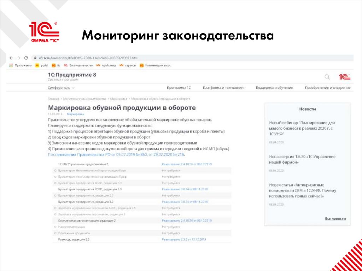
Task: Reload the page with the refresh icon
Action: point(26,58)
